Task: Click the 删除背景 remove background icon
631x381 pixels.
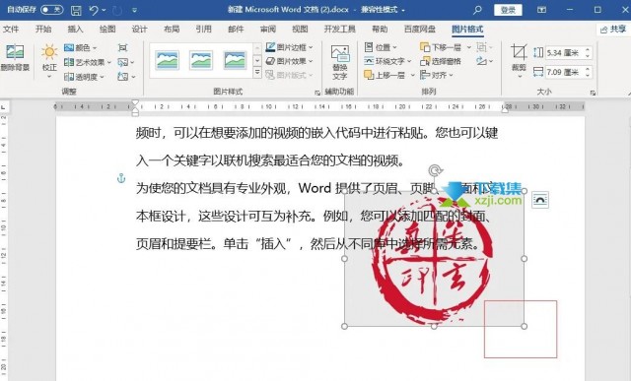Action: pos(15,58)
